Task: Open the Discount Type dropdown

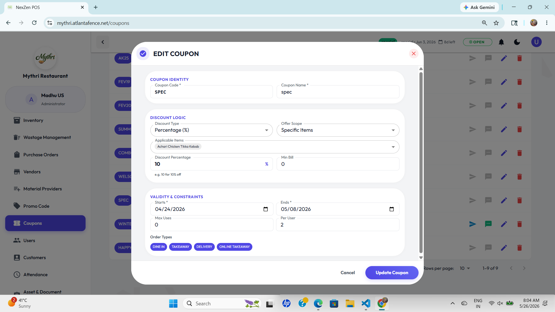Action: 211,130
